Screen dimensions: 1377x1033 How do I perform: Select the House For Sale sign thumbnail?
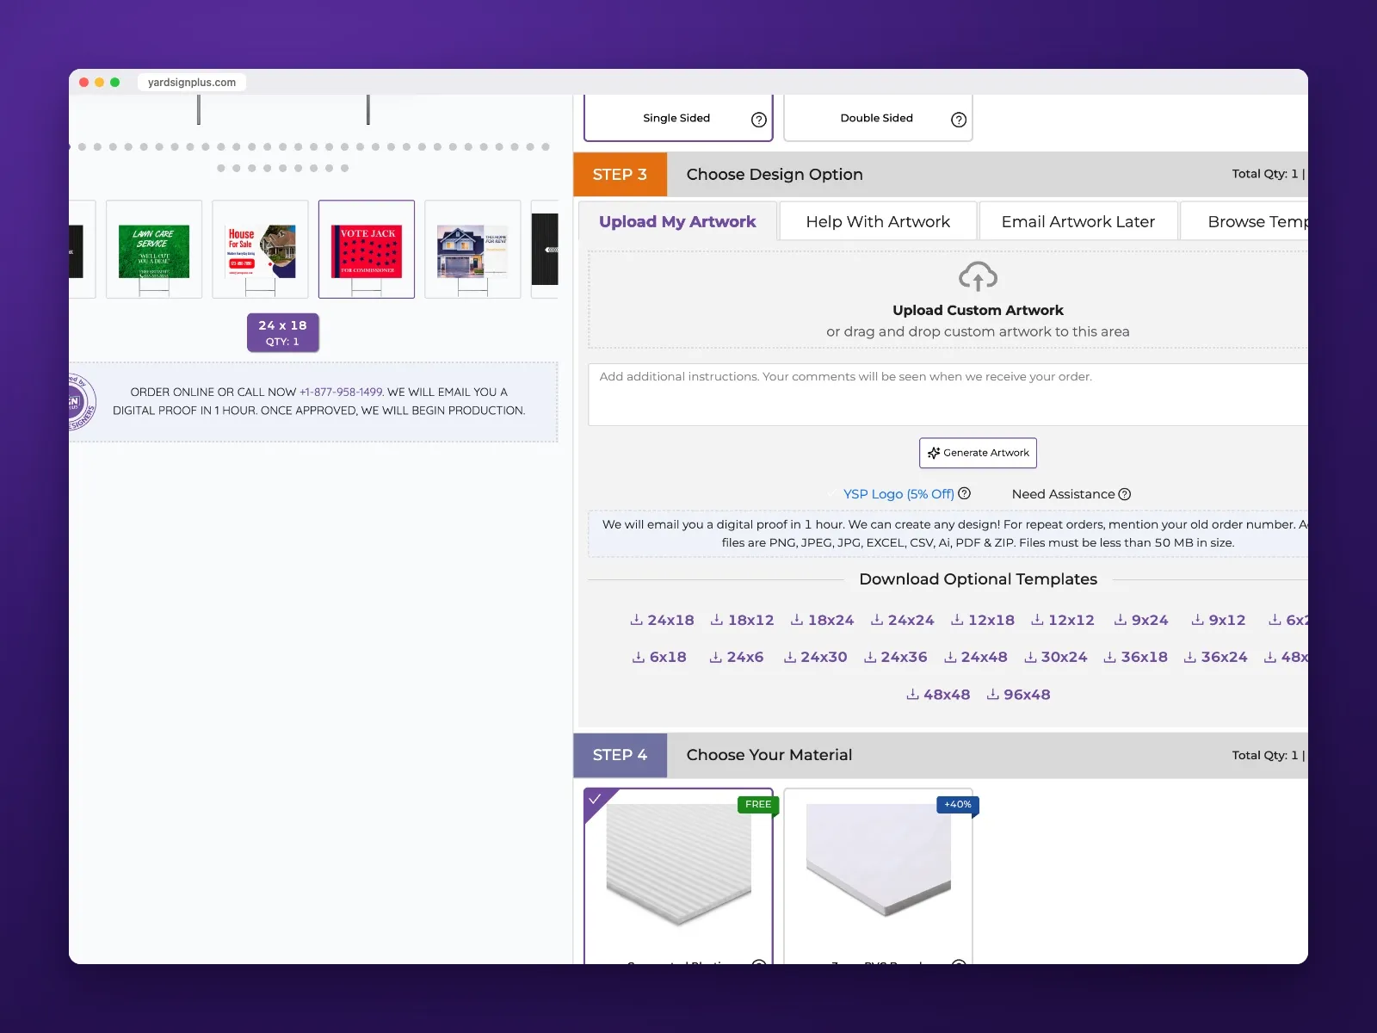(260, 250)
